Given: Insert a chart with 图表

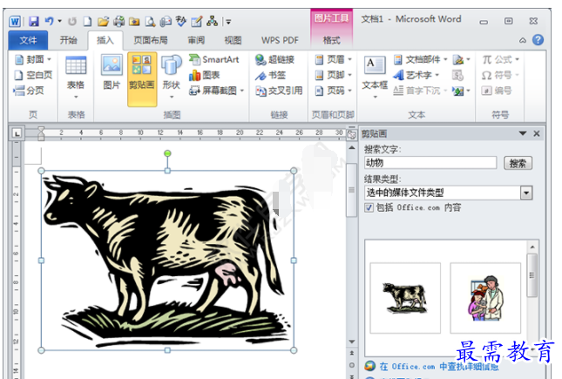Looking at the screenshot, I should [204, 75].
